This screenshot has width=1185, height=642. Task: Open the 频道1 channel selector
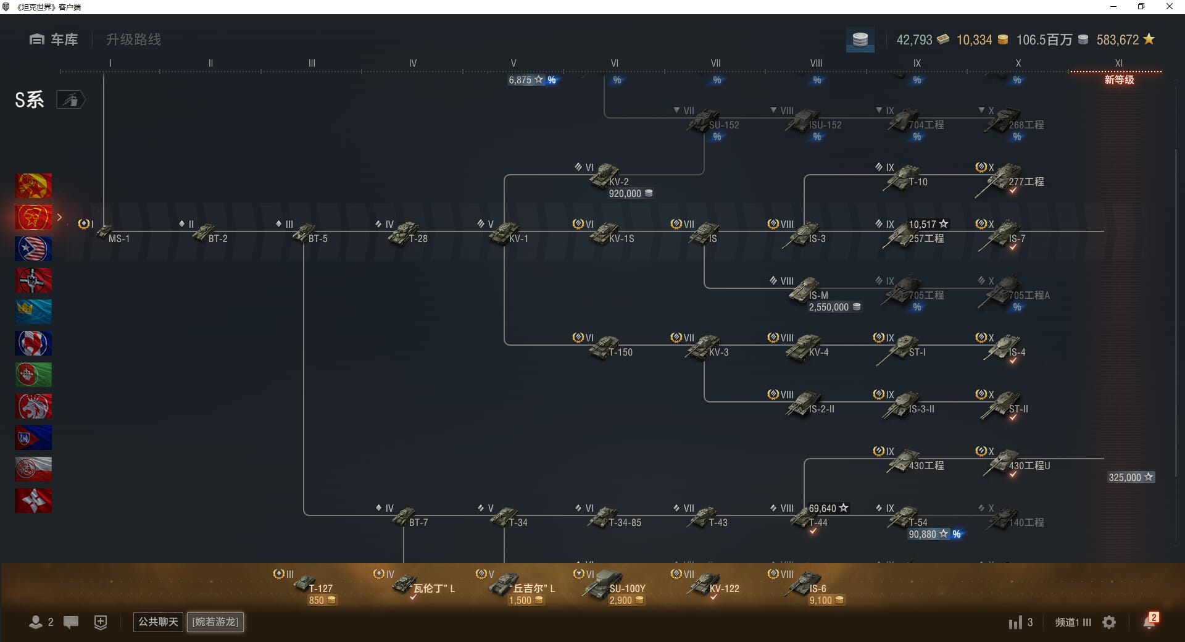[x=1073, y=622]
